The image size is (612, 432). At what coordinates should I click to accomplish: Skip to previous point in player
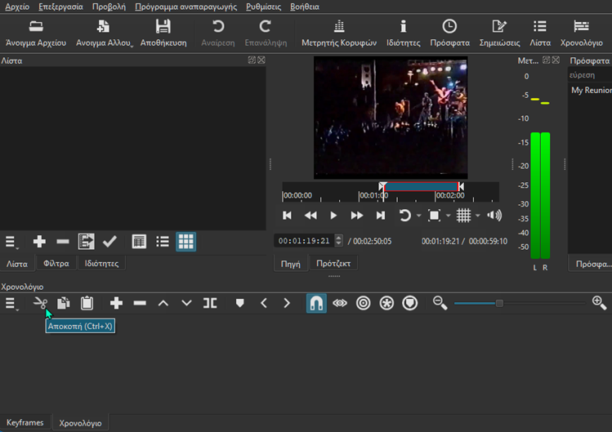tap(287, 216)
